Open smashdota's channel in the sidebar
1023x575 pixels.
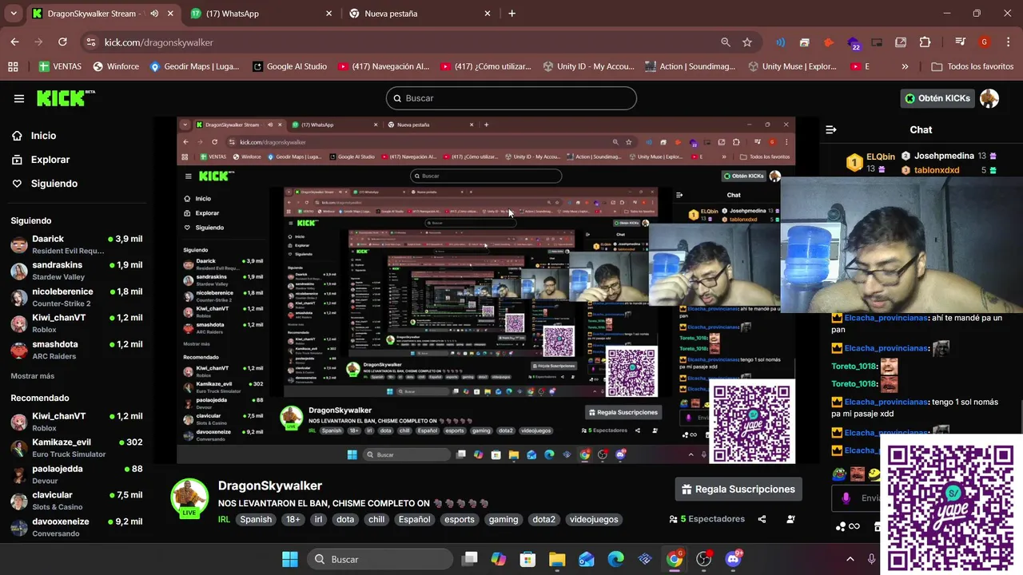[x=76, y=350]
